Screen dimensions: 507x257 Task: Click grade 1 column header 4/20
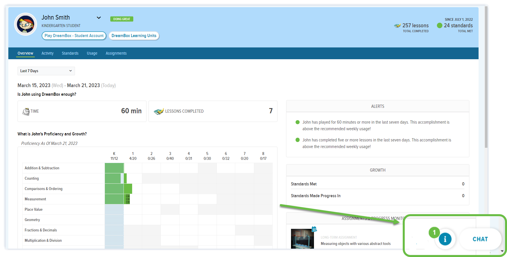(133, 156)
